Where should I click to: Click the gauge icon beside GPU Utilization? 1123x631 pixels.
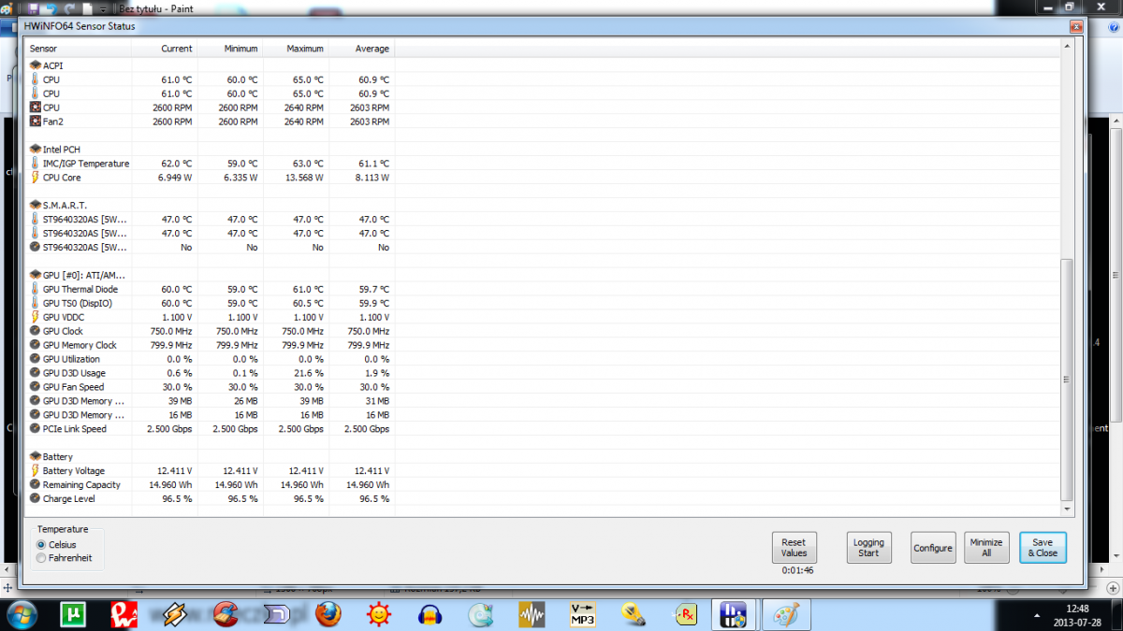point(36,359)
